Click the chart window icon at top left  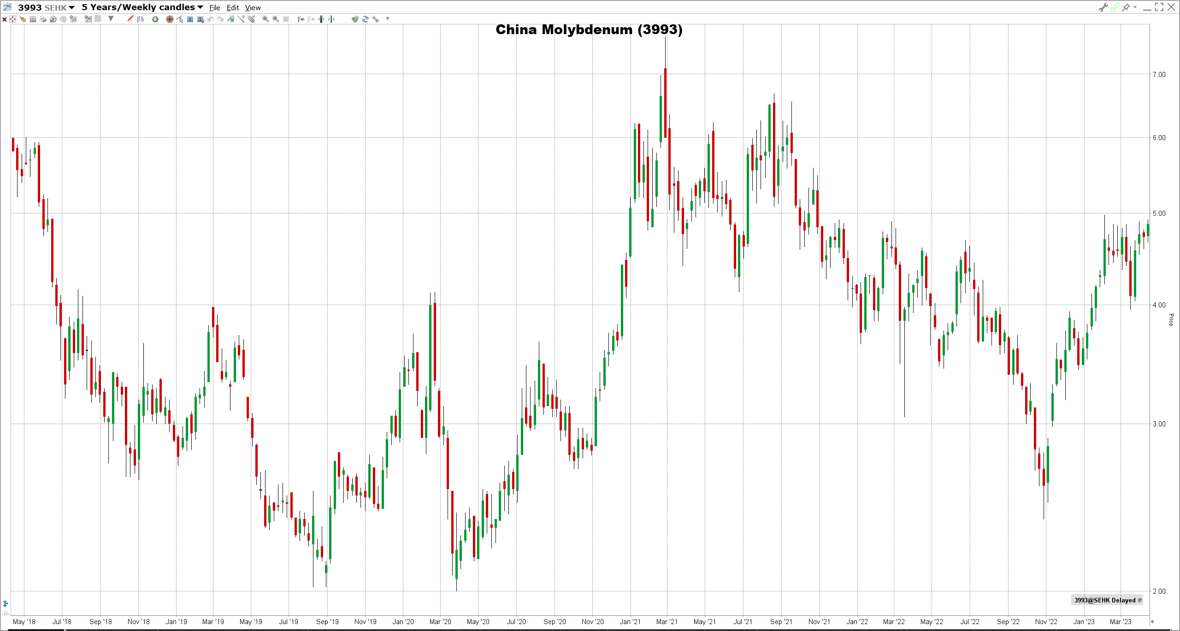coord(7,7)
